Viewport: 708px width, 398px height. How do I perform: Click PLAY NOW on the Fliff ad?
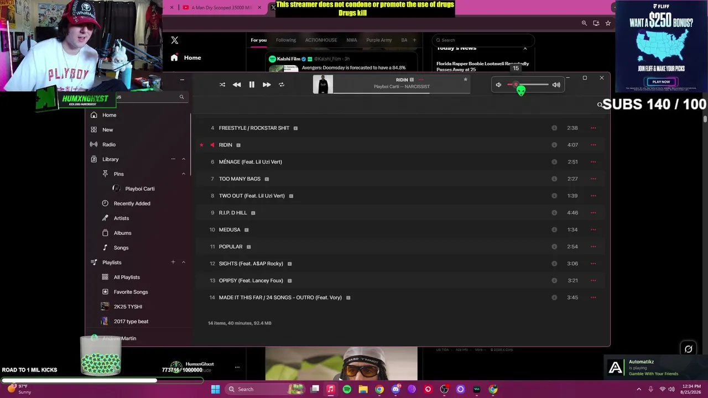tap(661, 82)
